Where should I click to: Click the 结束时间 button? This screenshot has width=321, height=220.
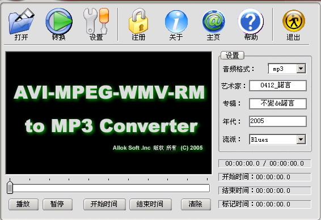[x=150, y=204]
